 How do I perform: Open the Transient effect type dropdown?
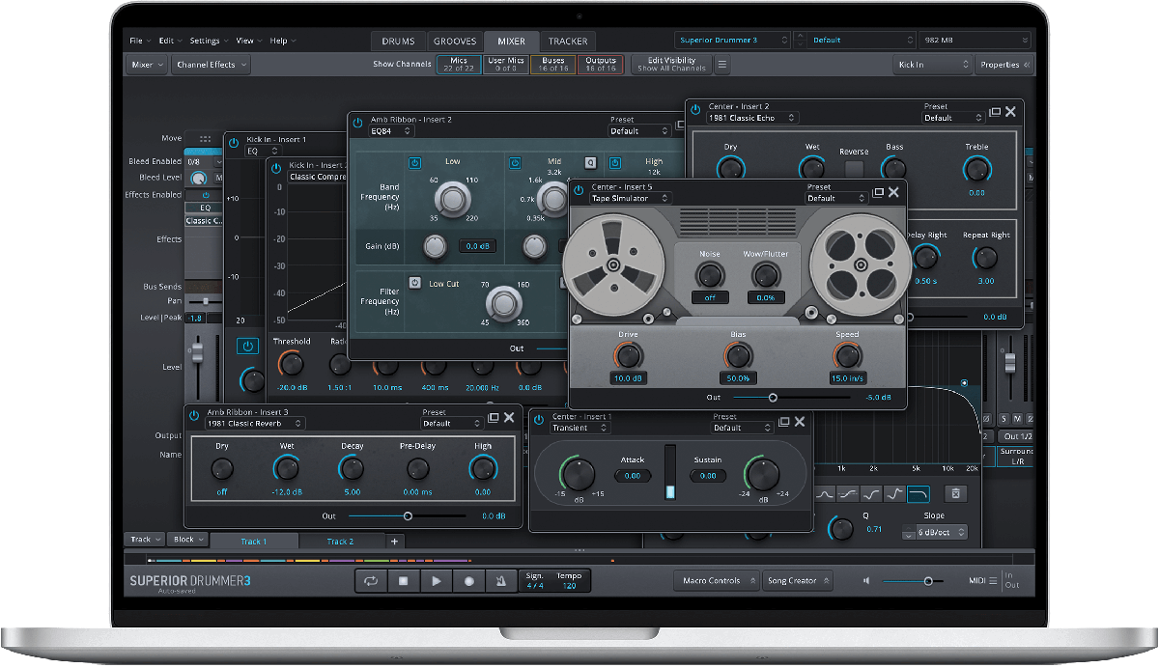coord(580,428)
